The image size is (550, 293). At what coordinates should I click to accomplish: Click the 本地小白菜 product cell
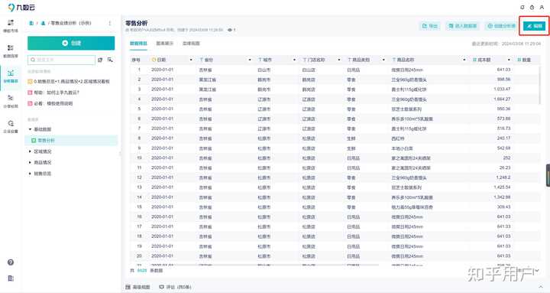click(403, 148)
